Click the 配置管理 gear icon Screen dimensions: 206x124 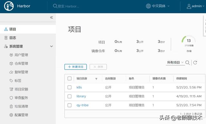click(11, 115)
